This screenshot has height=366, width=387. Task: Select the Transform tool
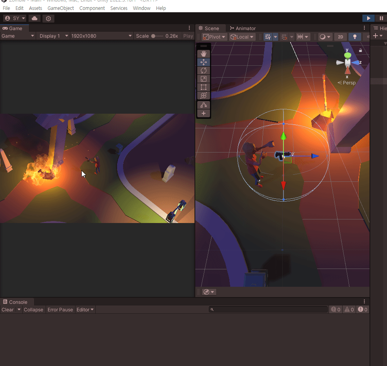point(203,95)
